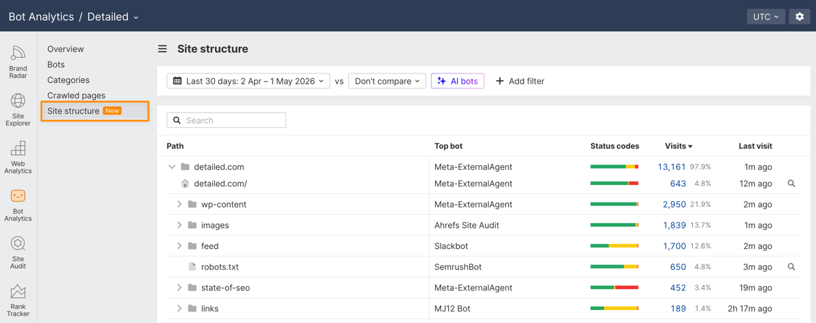Go to Crawled pages in left menu
The image size is (816, 323).
click(x=76, y=96)
